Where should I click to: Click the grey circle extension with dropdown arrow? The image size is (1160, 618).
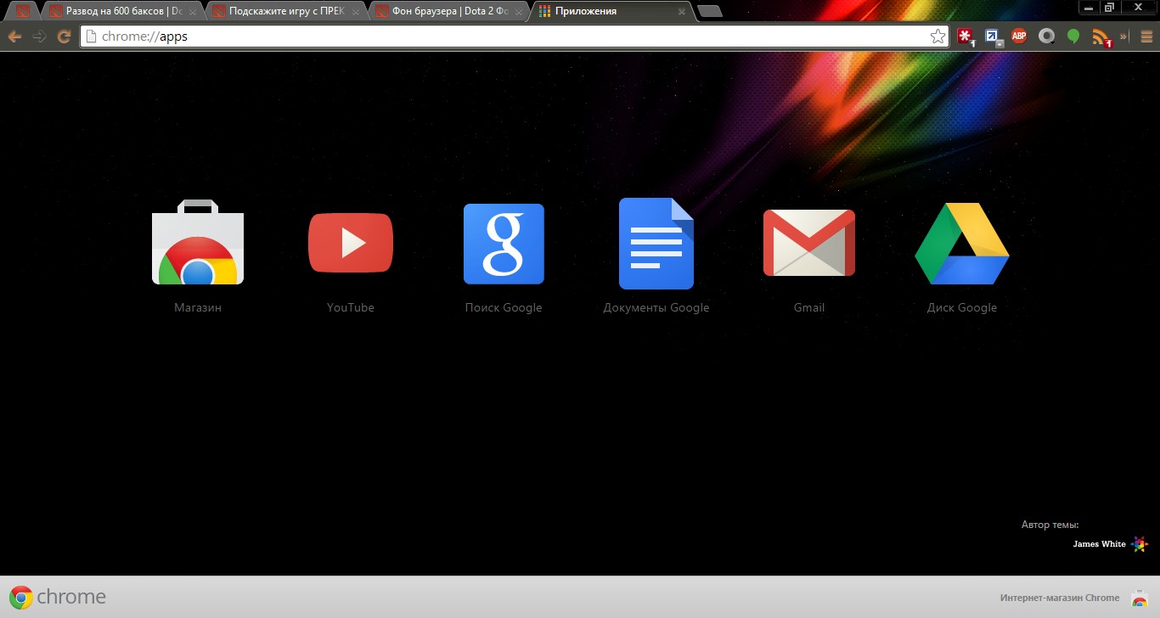tap(1047, 37)
